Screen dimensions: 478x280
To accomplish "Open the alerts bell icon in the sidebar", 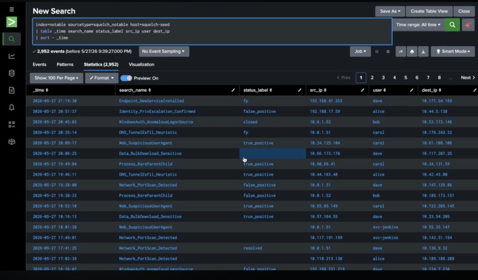I will (12, 107).
